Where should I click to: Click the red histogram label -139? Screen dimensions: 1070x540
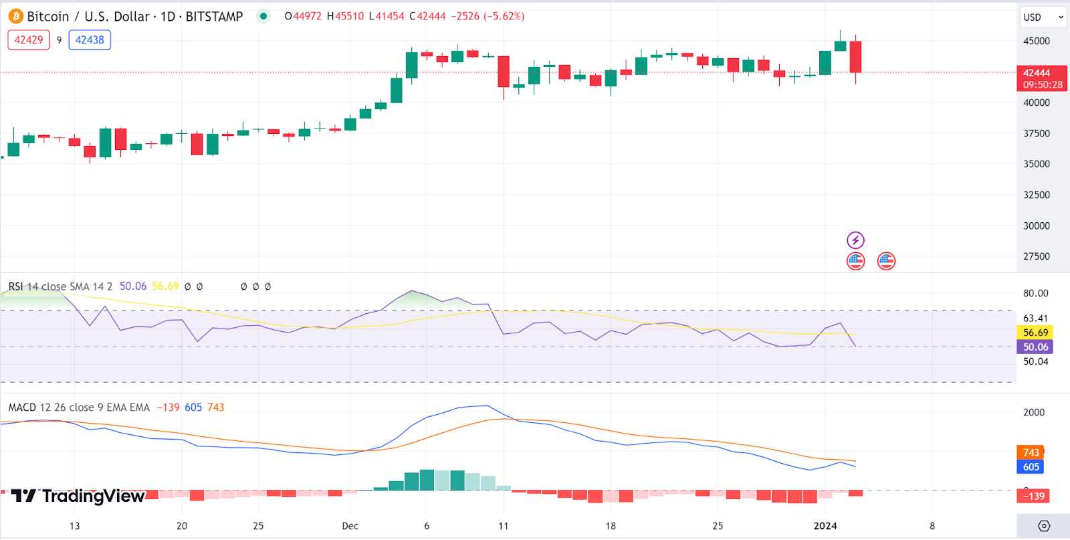coord(1033,496)
